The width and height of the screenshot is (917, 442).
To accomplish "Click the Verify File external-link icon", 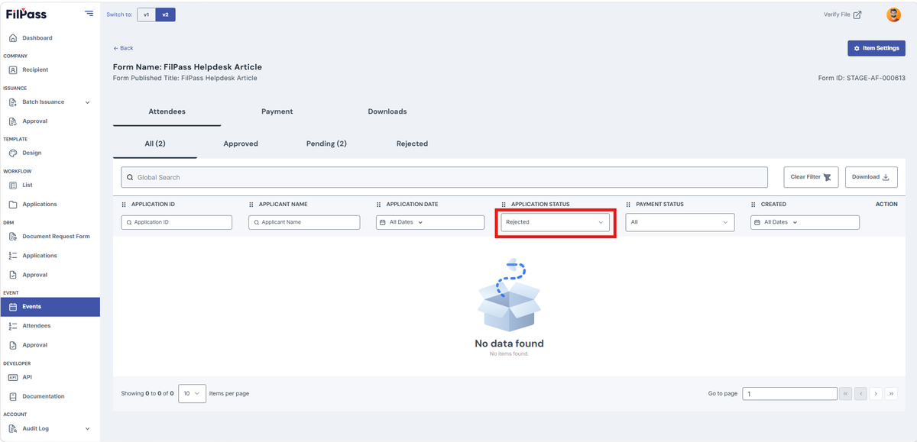I will pyautogui.click(x=857, y=15).
